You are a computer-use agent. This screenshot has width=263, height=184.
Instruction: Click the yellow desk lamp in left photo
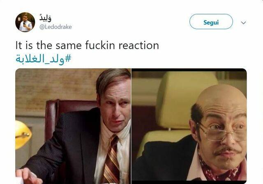(x=23, y=135)
